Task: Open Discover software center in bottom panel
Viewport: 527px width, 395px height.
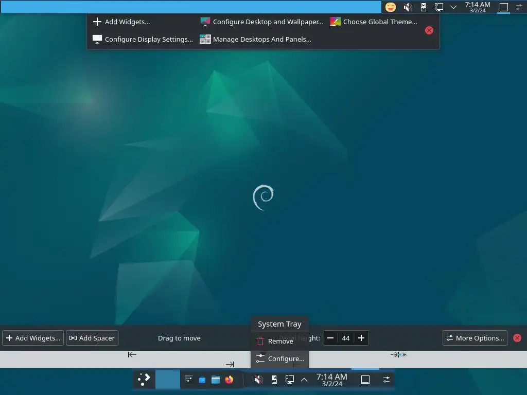Action: pos(202,380)
